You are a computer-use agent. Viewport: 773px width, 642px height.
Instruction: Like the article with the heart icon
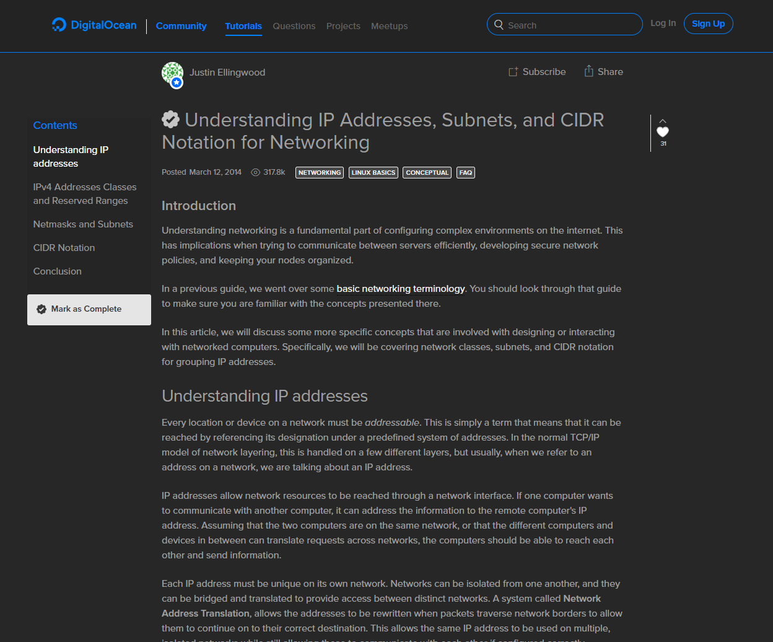tap(663, 132)
